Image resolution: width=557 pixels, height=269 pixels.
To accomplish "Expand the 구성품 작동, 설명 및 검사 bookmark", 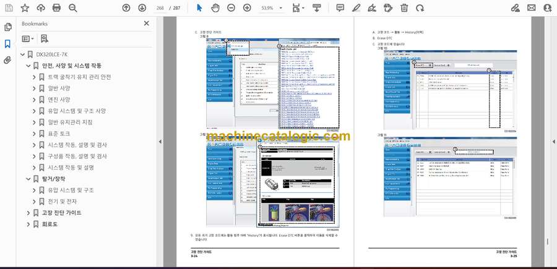I will pos(34,156).
